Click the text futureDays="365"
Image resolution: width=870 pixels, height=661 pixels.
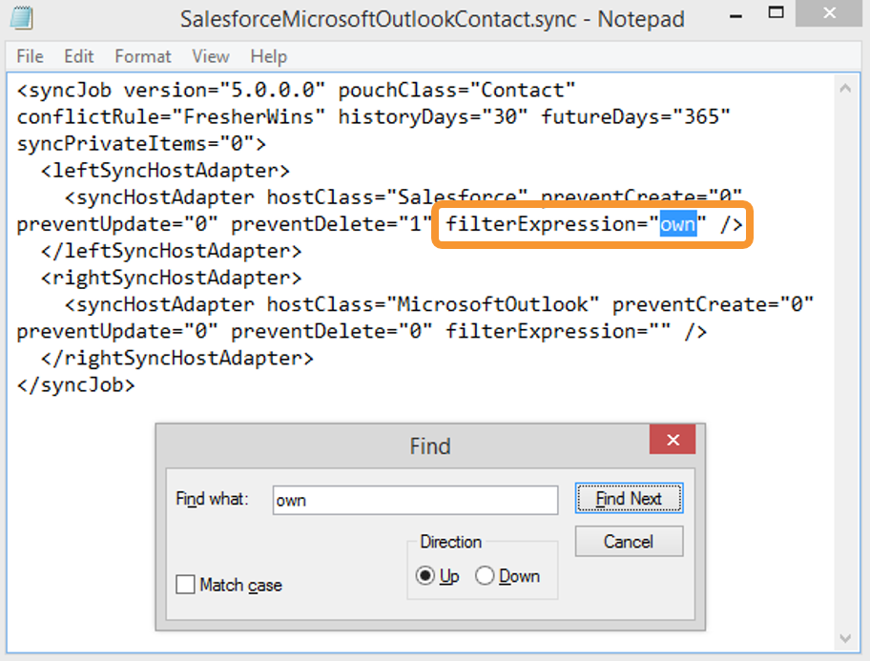(636, 116)
